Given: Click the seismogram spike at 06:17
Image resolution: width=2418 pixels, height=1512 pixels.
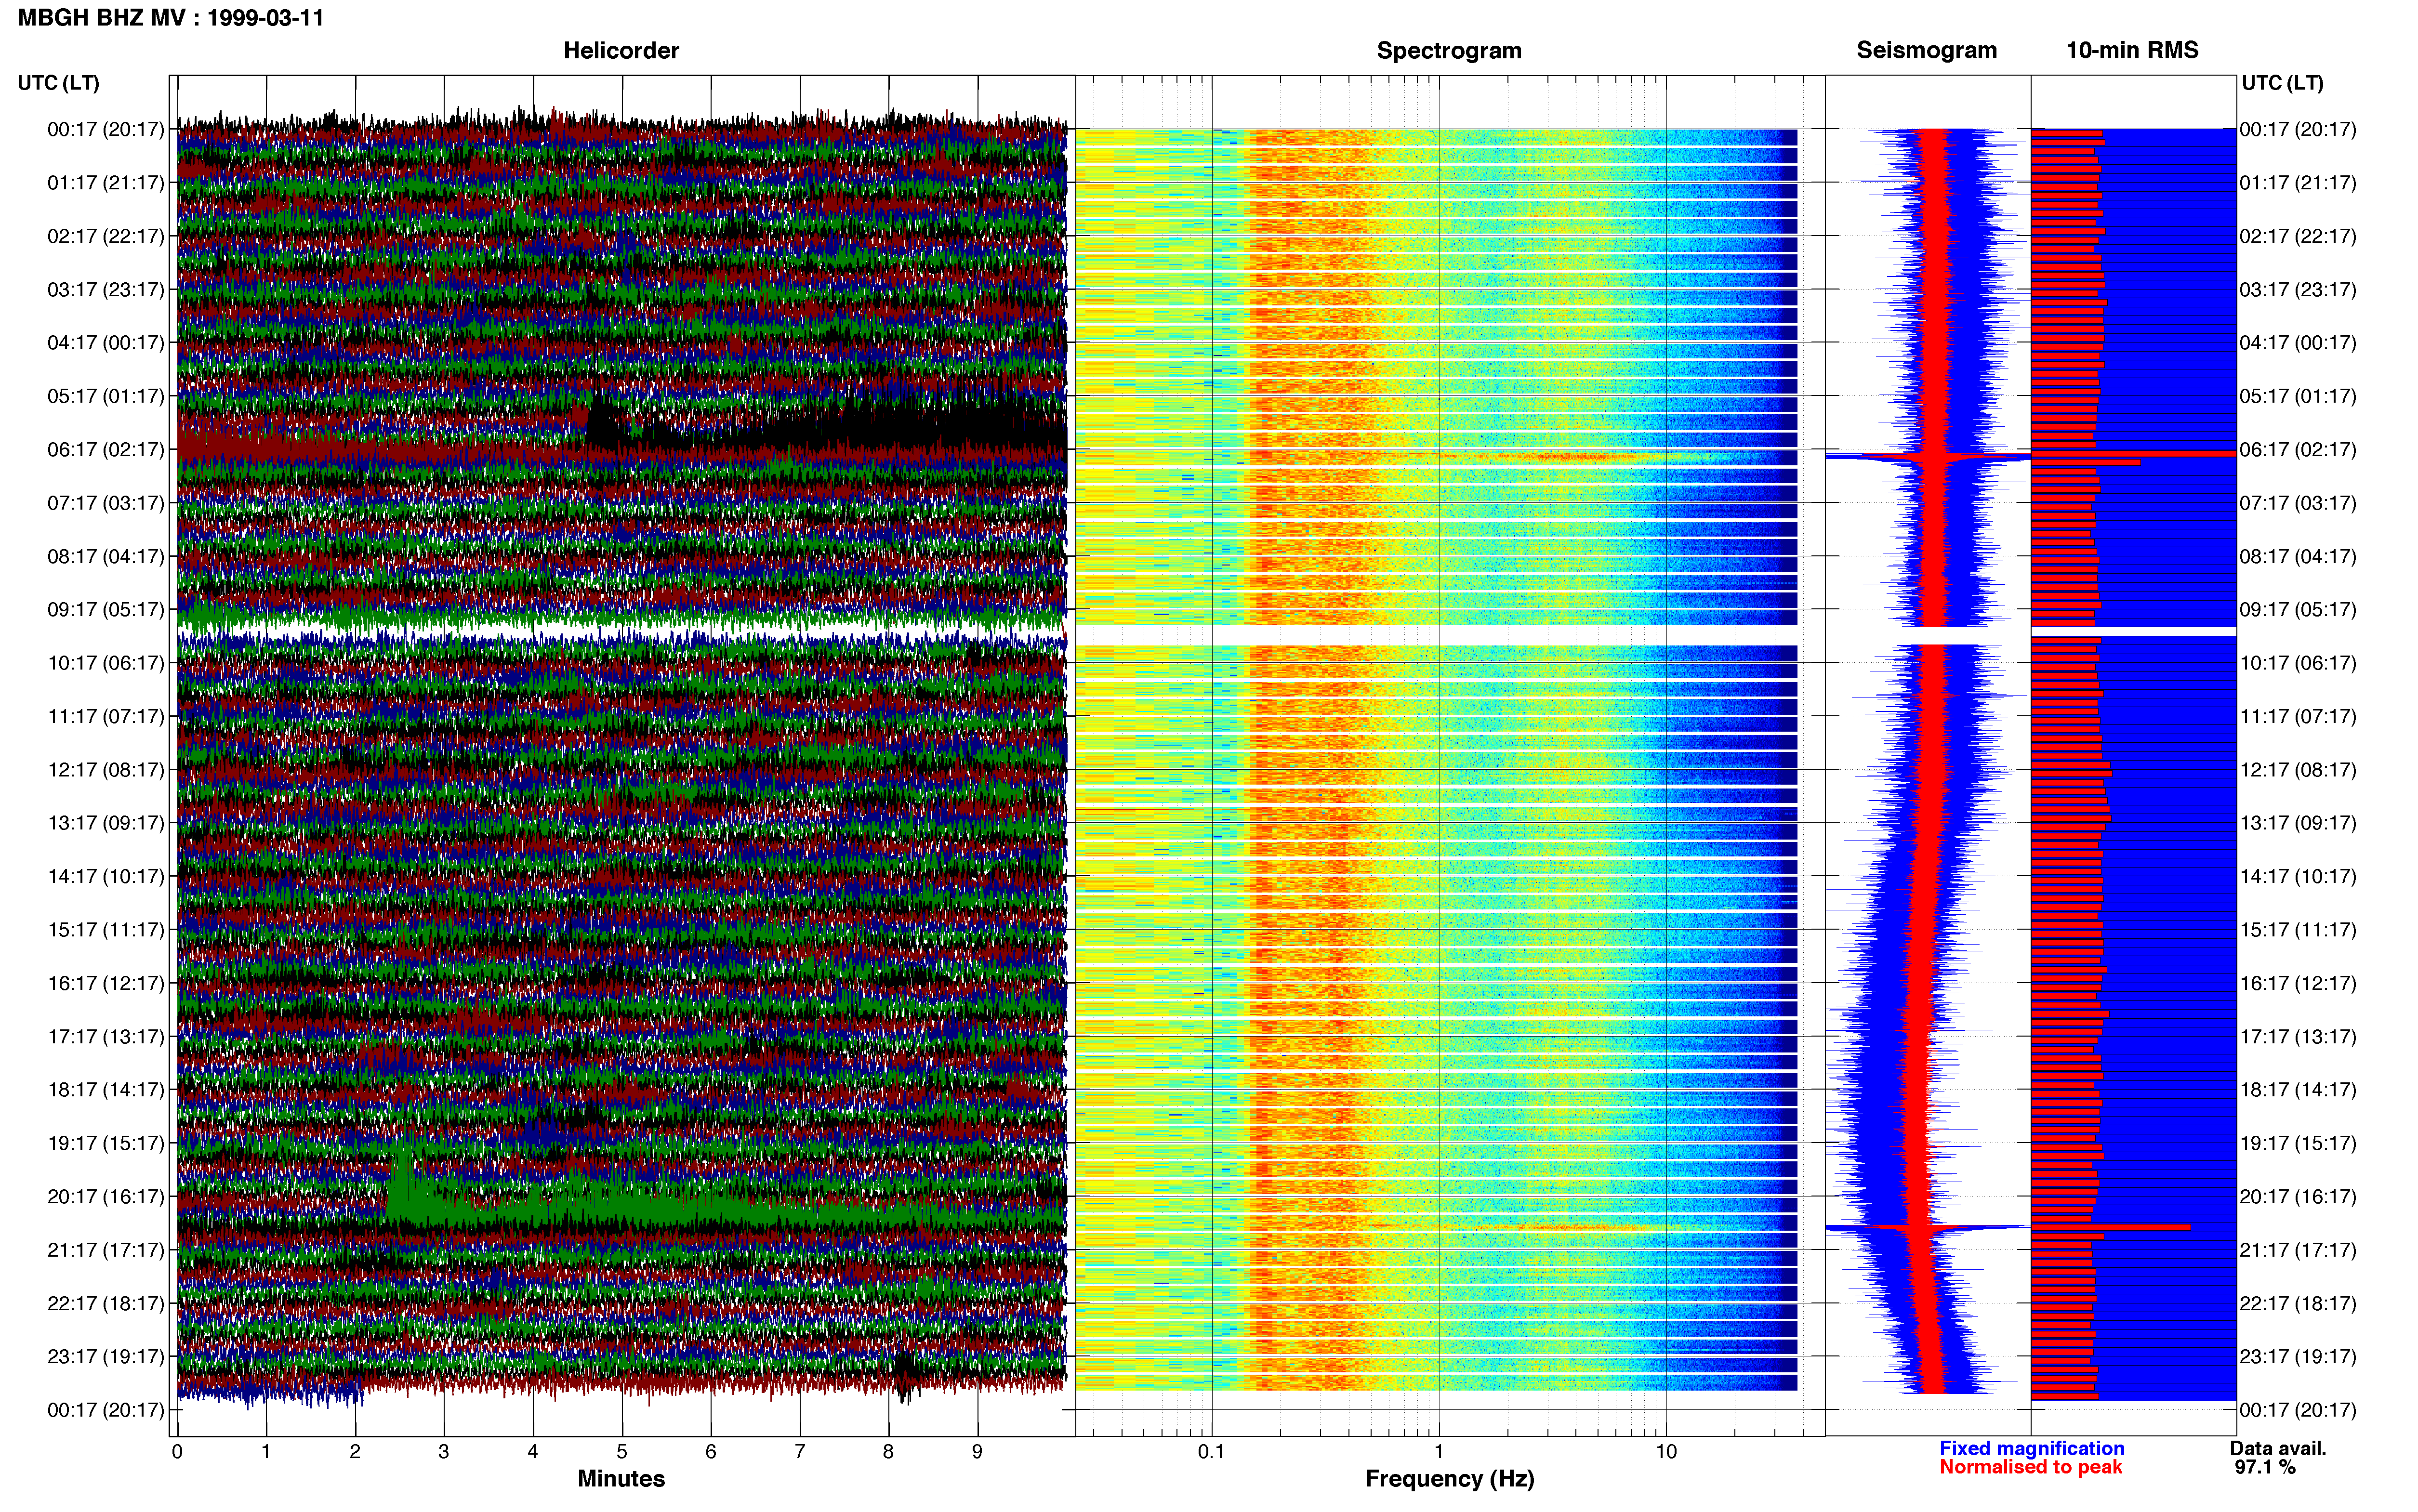Looking at the screenshot, I should pos(1928,457).
